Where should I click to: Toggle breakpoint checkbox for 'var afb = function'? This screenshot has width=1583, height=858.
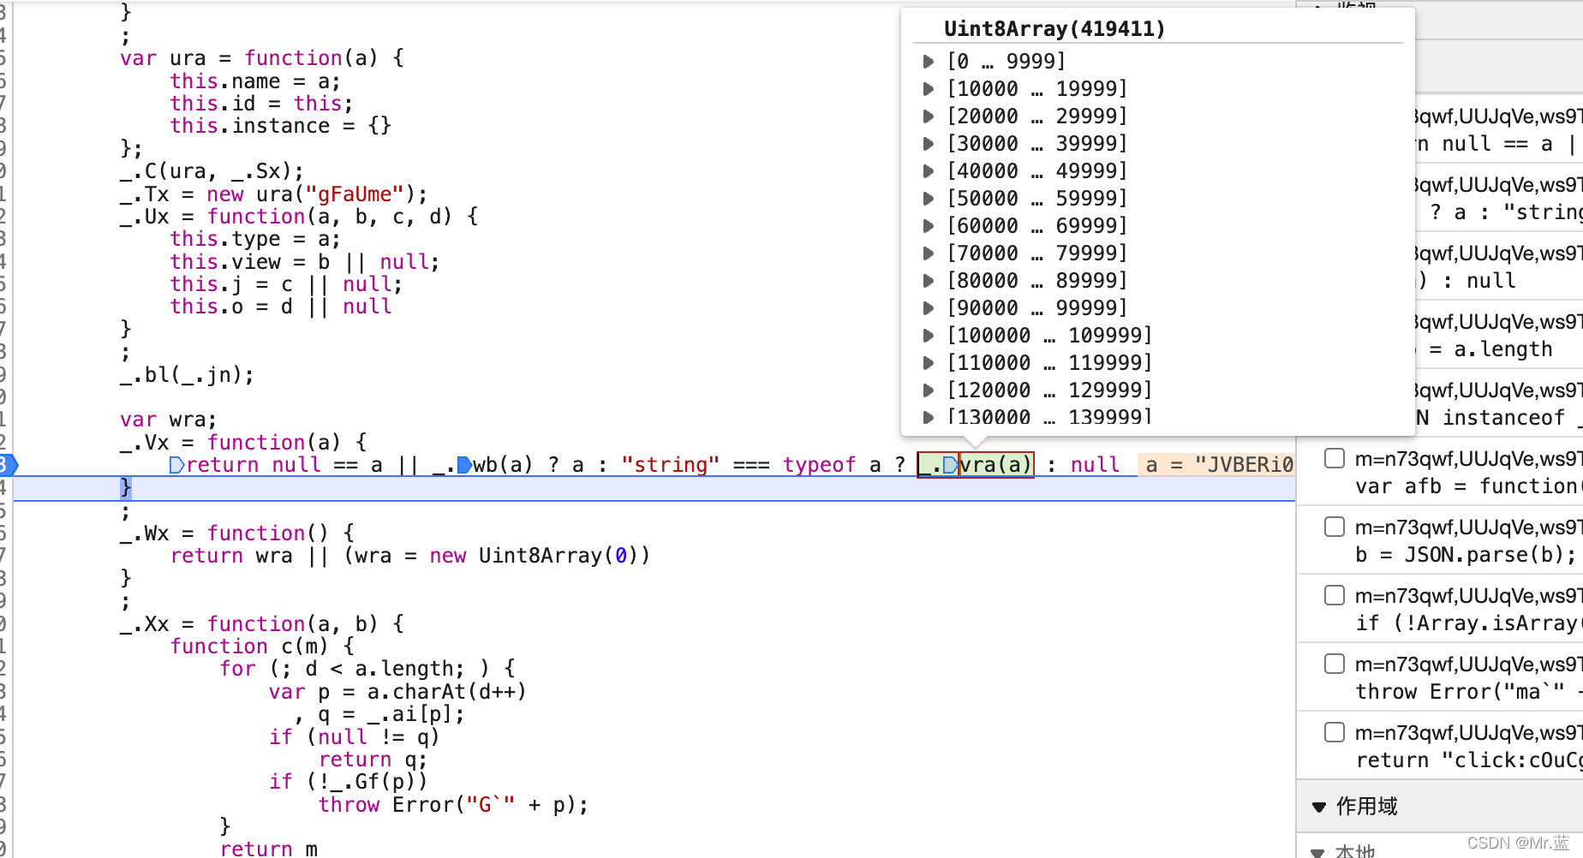pos(1335,458)
